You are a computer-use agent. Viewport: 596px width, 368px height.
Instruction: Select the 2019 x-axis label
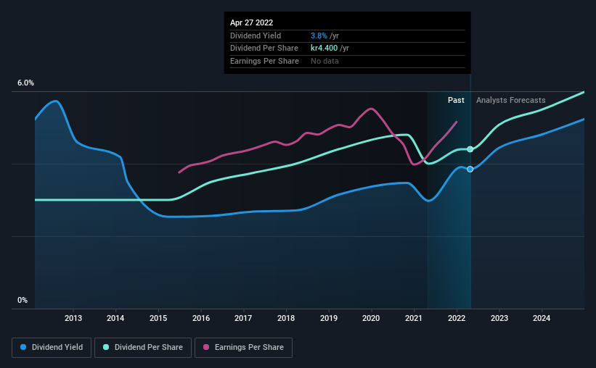329,318
